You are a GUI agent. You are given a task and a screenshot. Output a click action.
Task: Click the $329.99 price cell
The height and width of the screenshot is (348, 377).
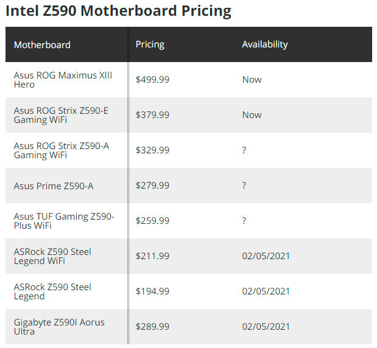[x=152, y=150]
